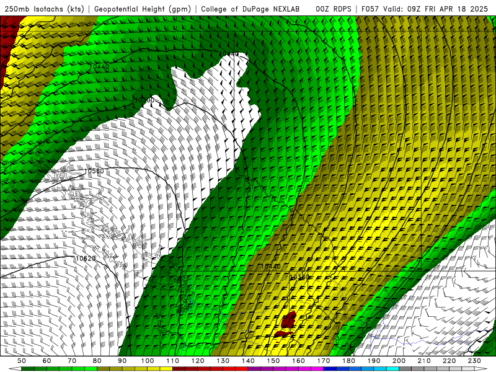Click the '210' value on the color scale

pyautogui.click(x=424, y=361)
